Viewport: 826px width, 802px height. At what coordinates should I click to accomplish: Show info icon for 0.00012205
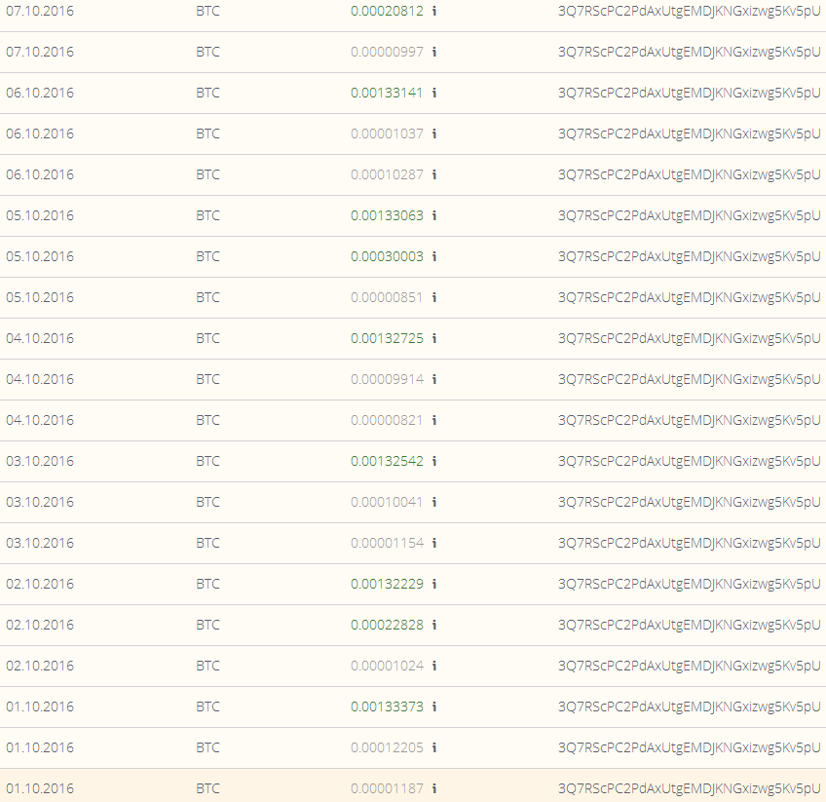[434, 747]
